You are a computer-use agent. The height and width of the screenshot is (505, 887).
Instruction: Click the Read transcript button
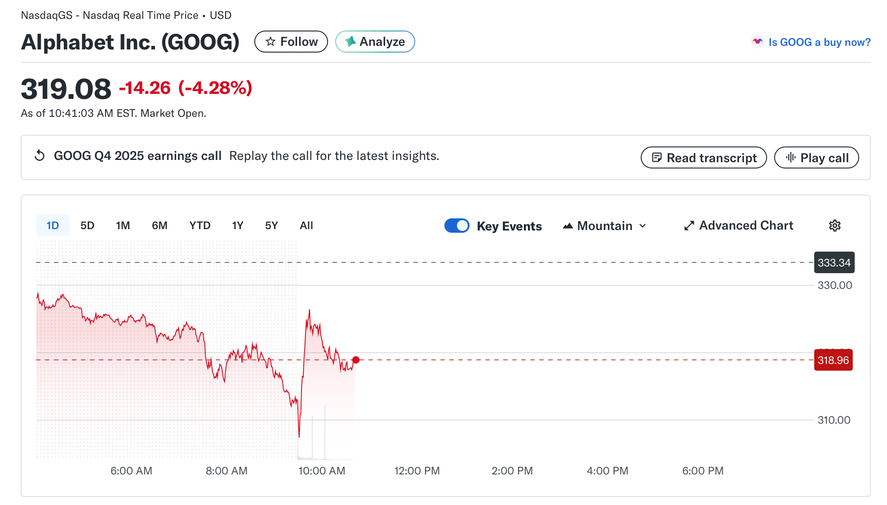click(703, 158)
